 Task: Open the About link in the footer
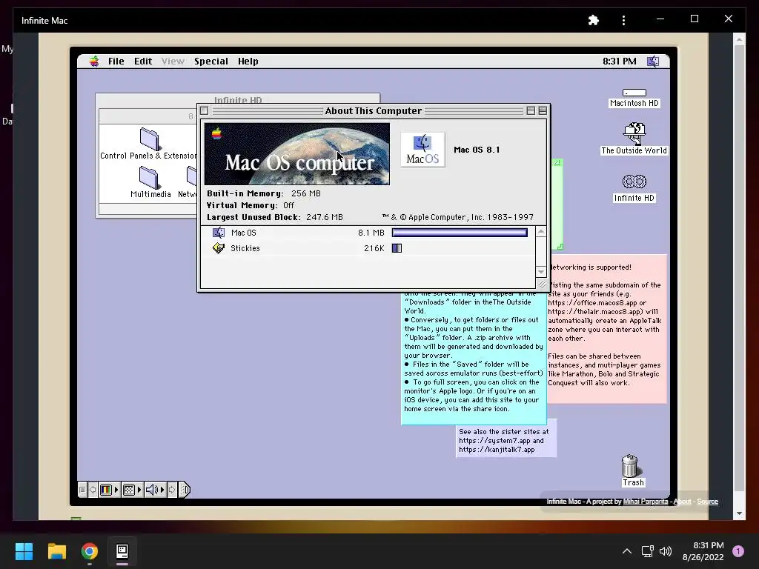682,502
